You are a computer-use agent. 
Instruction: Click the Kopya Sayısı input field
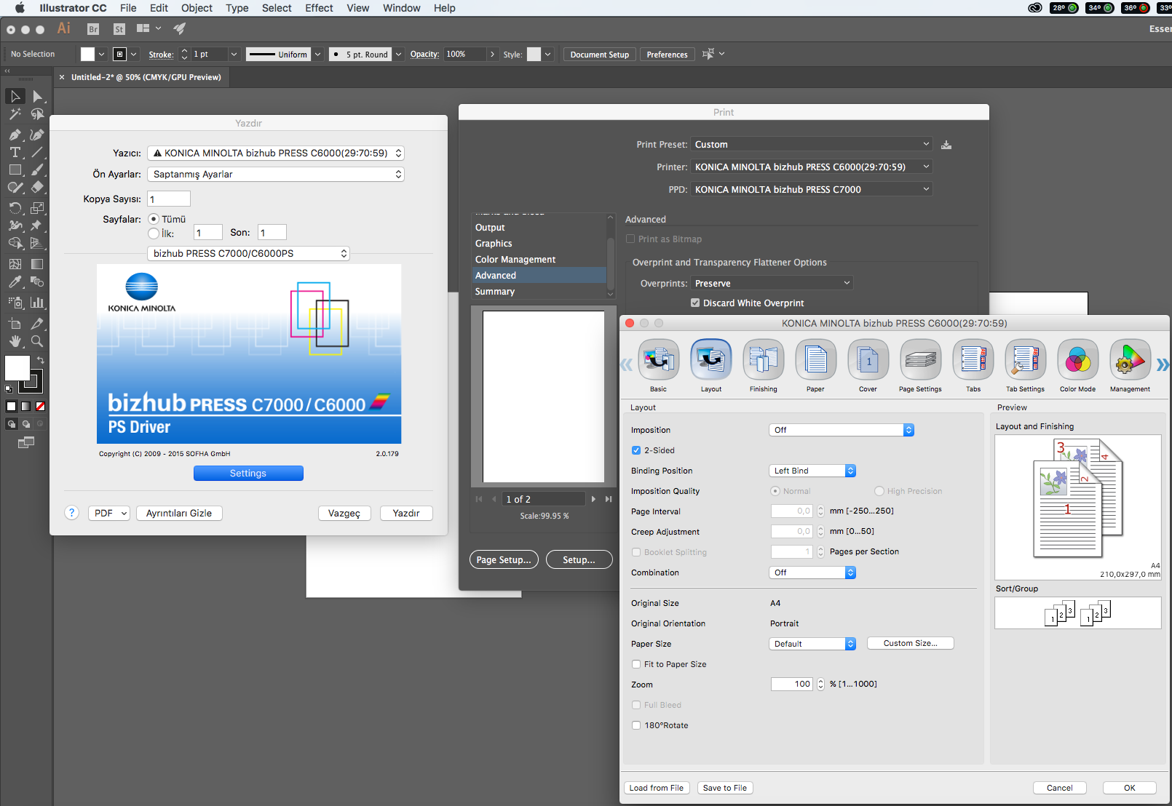169,199
